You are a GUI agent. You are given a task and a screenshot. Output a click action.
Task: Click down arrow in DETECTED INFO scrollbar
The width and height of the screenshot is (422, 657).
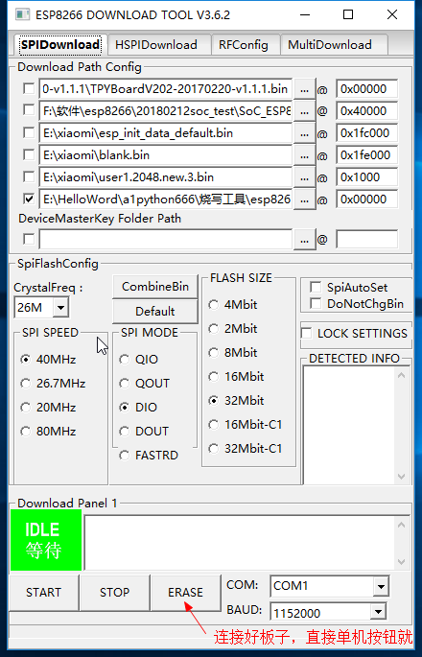click(402, 477)
